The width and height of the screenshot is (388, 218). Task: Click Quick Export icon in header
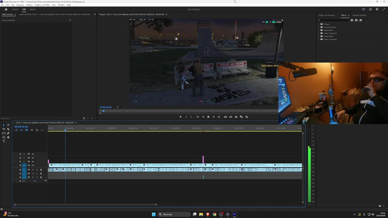370,9
